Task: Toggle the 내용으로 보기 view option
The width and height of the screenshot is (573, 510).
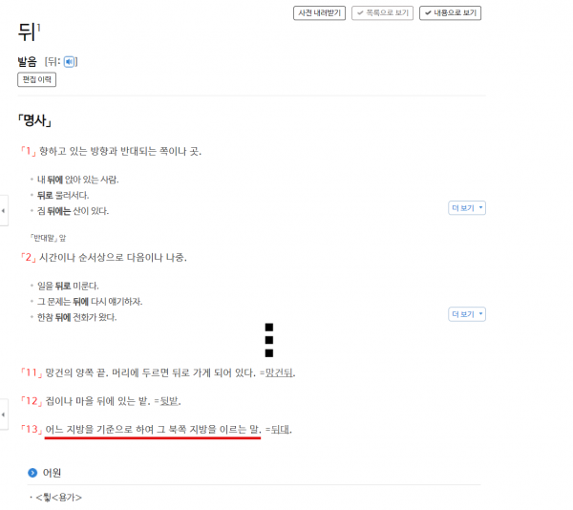Action: (x=450, y=13)
